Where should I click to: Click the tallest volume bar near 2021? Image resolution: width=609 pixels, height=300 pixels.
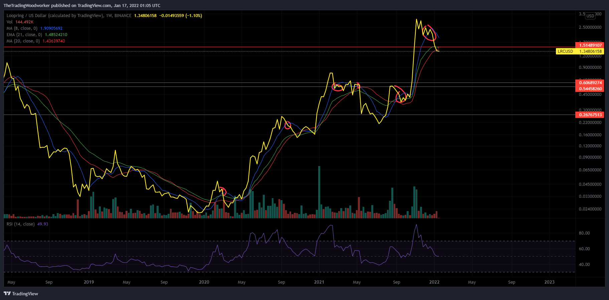point(319,192)
